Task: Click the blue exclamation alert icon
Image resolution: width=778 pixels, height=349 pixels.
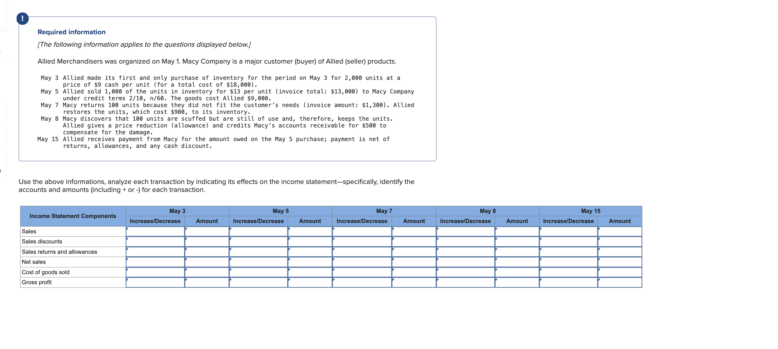Action: (22, 19)
